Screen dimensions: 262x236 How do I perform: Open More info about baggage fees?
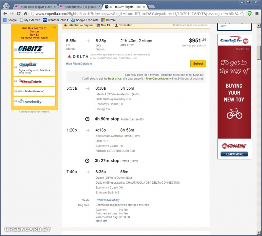102,221
